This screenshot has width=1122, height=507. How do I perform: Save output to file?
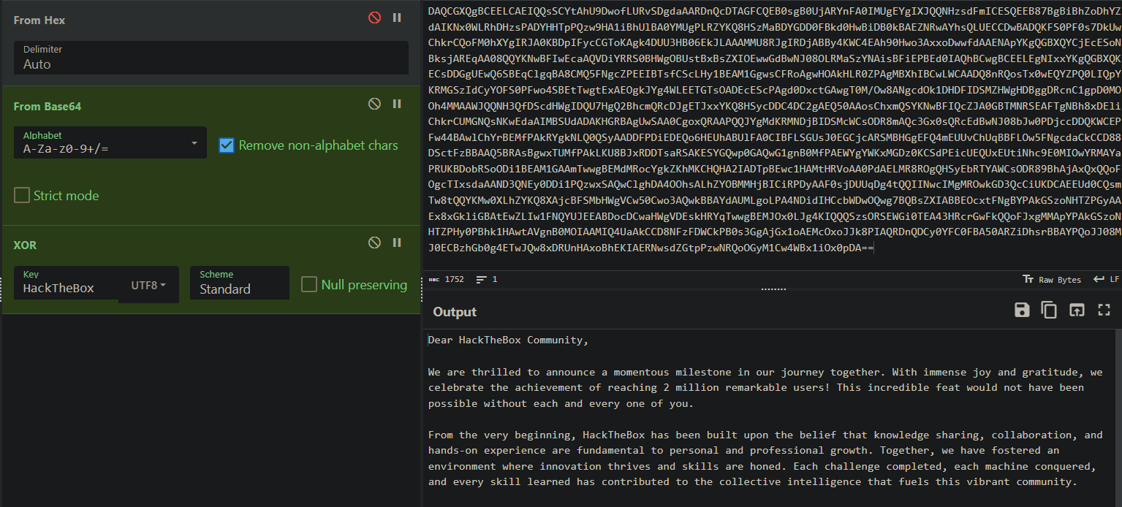tap(1022, 310)
